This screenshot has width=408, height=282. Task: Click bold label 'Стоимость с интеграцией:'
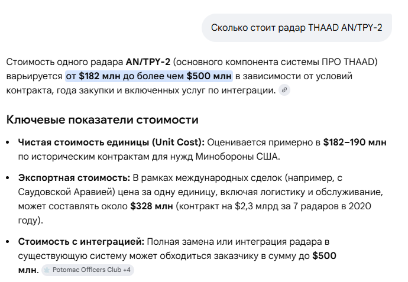[x=81, y=241]
